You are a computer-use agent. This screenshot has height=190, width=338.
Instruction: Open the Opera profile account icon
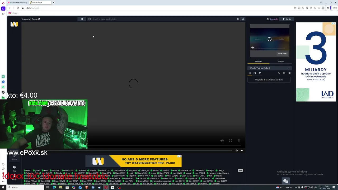pyautogui.click(x=323, y=8)
